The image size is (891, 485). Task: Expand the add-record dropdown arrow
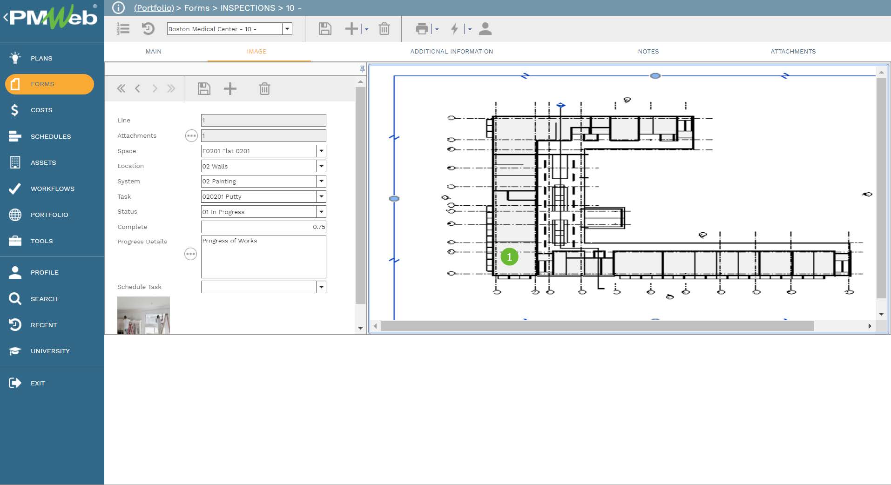click(x=366, y=29)
